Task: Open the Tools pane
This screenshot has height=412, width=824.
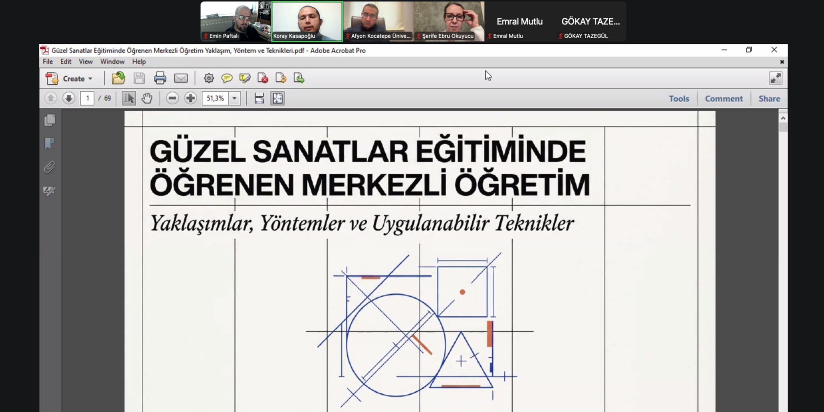Action: pos(679,99)
